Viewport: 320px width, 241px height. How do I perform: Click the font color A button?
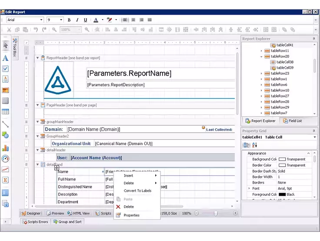pyautogui.click(x=96, y=20)
